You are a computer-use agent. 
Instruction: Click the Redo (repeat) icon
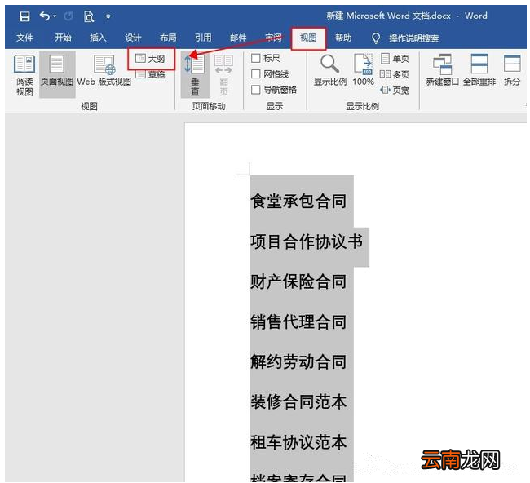[x=68, y=16]
